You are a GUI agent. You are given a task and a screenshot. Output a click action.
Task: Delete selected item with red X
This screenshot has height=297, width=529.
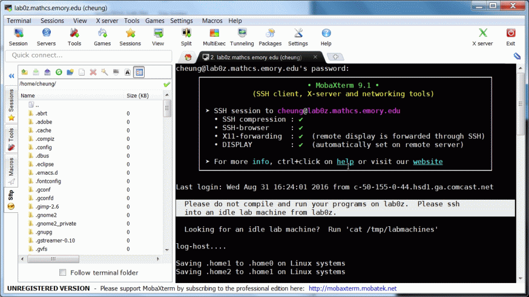(93, 72)
